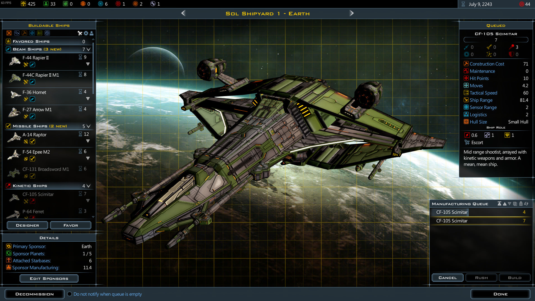Click the Edit Sponsors button

coord(49,278)
